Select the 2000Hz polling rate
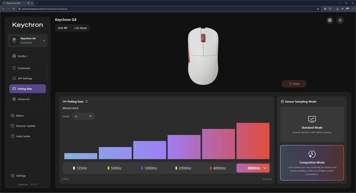Image resolution: width=356 pixels, height=193 pixels. [x=183, y=168]
